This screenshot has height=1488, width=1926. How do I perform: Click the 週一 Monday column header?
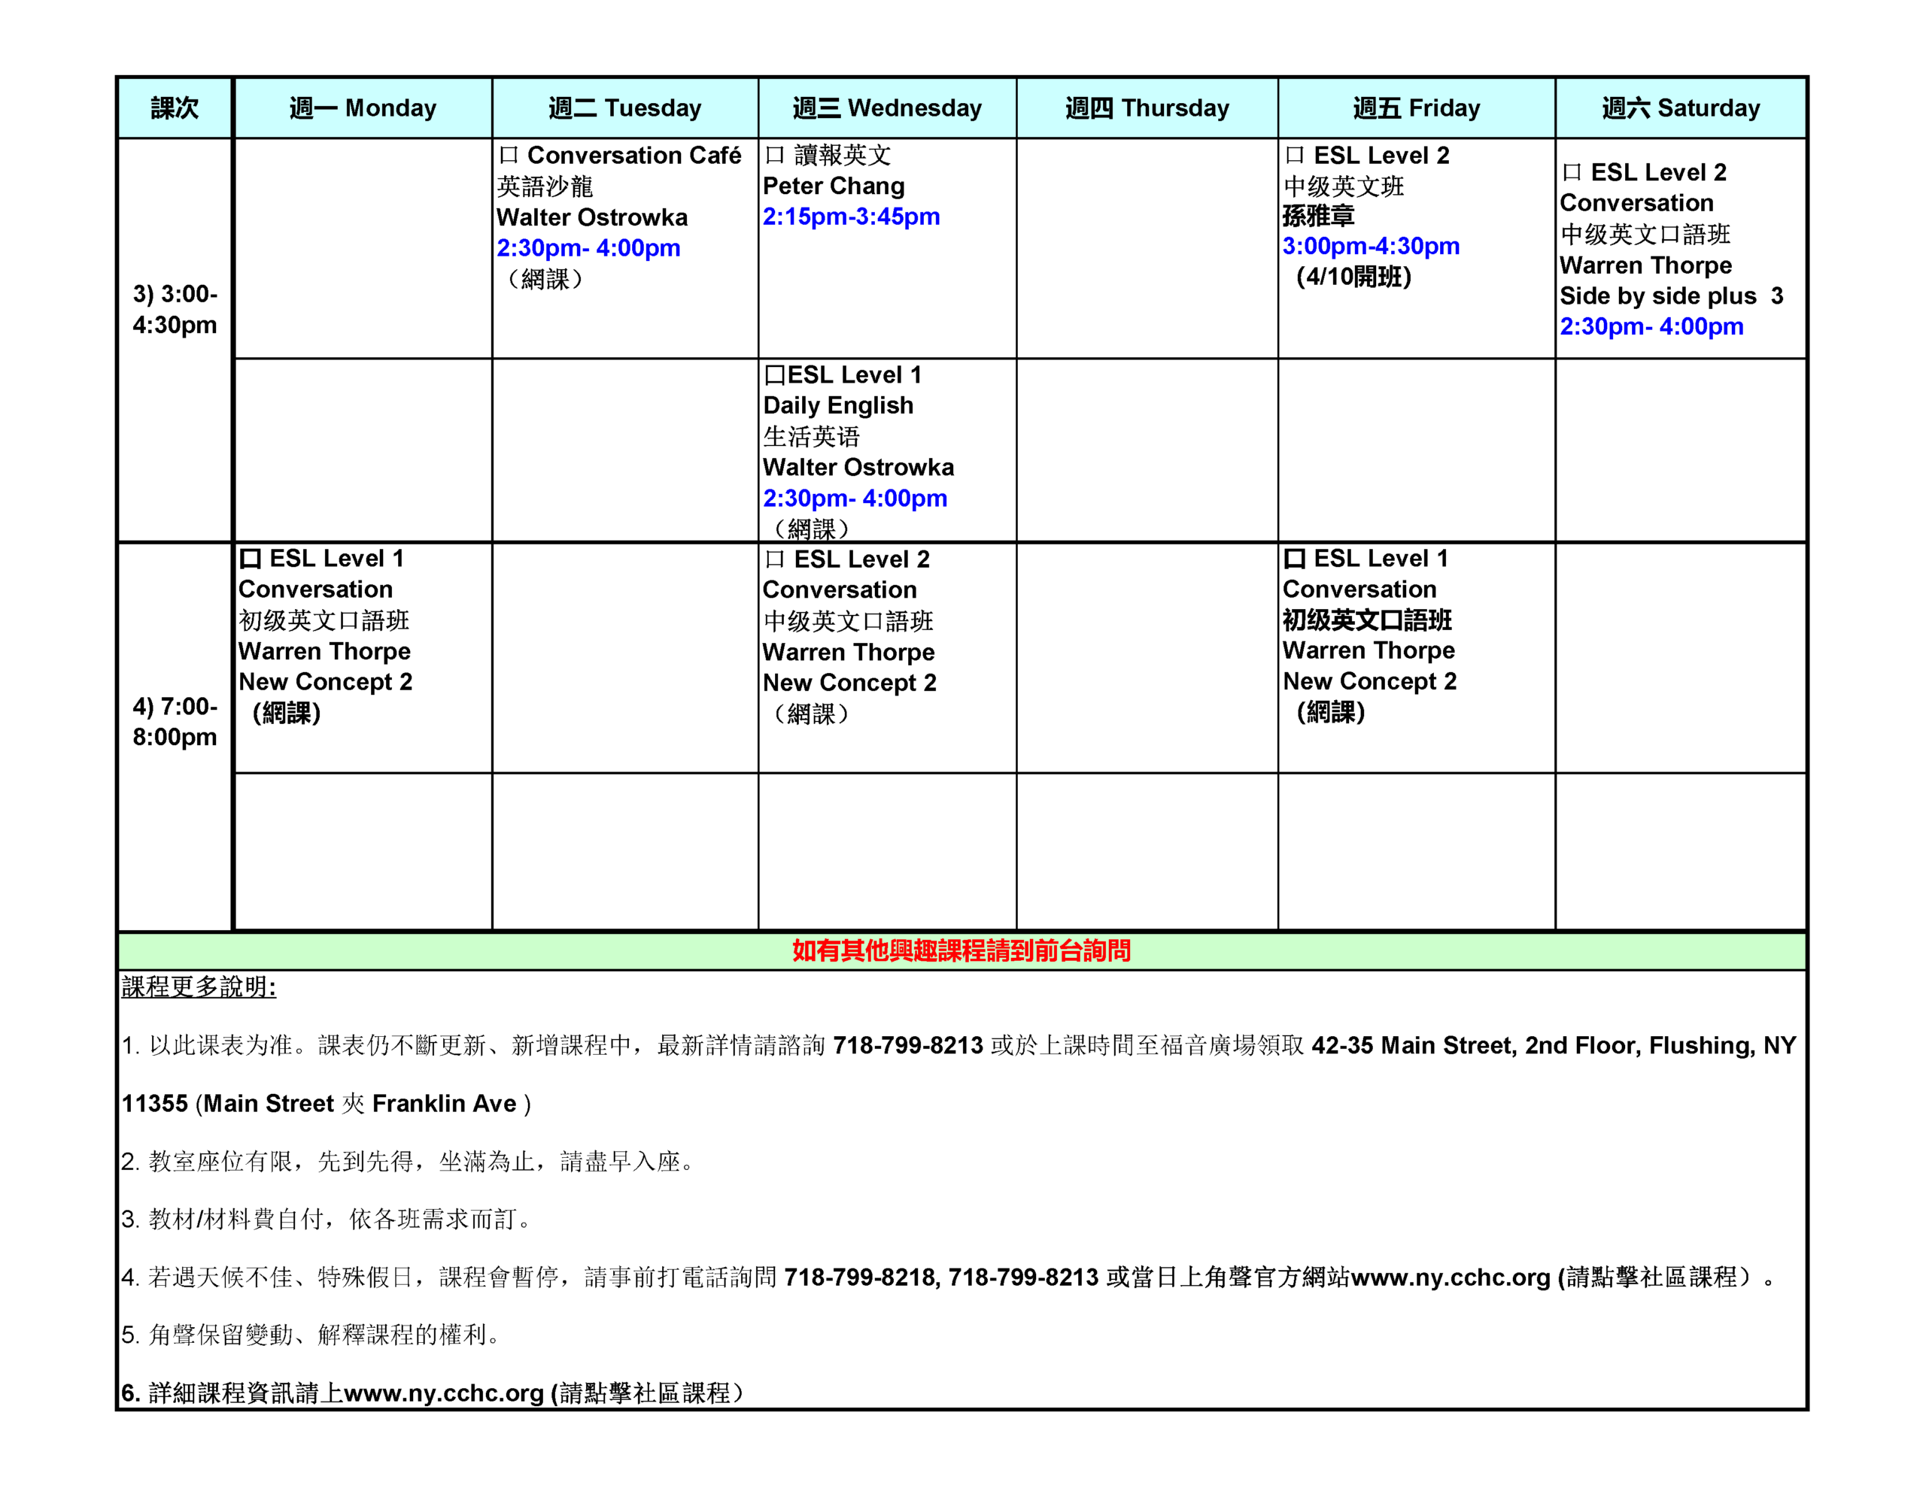click(363, 108)
